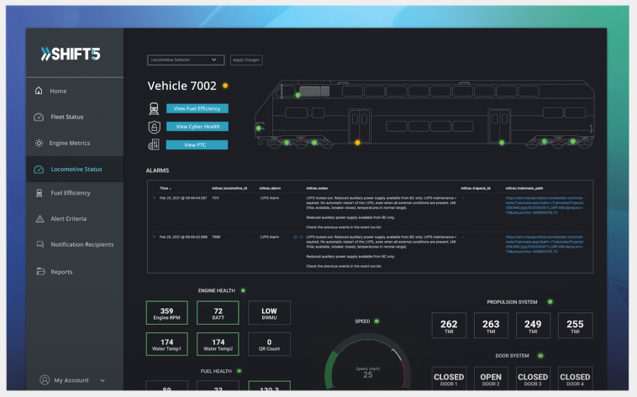Viewport: 637px width, 397px height.
Task: Click the OPEN Door 2 tile
Action: point(490,379)
